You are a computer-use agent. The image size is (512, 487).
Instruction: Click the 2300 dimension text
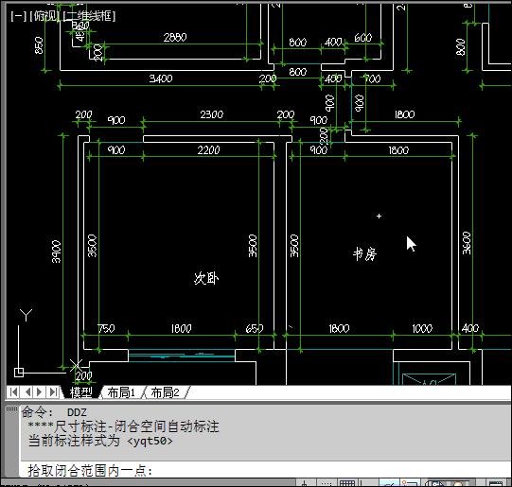tap(212, 114)
